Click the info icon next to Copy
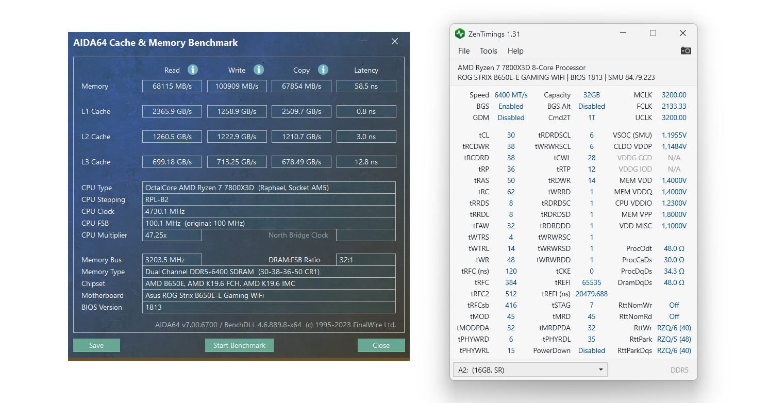This screenshot has height=403, width=769. (x=323, y=70)
